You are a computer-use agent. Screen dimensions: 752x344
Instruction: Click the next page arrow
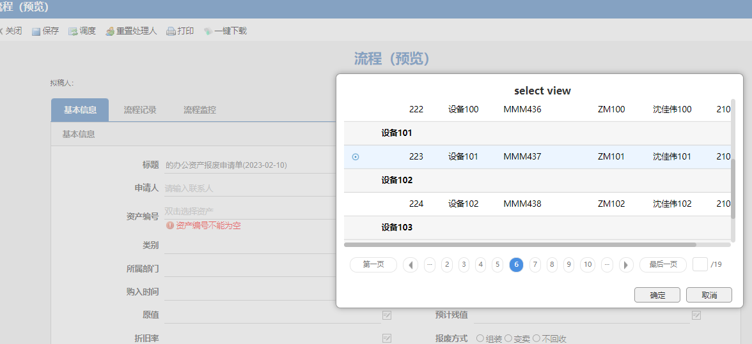click(x=626, y=265)
